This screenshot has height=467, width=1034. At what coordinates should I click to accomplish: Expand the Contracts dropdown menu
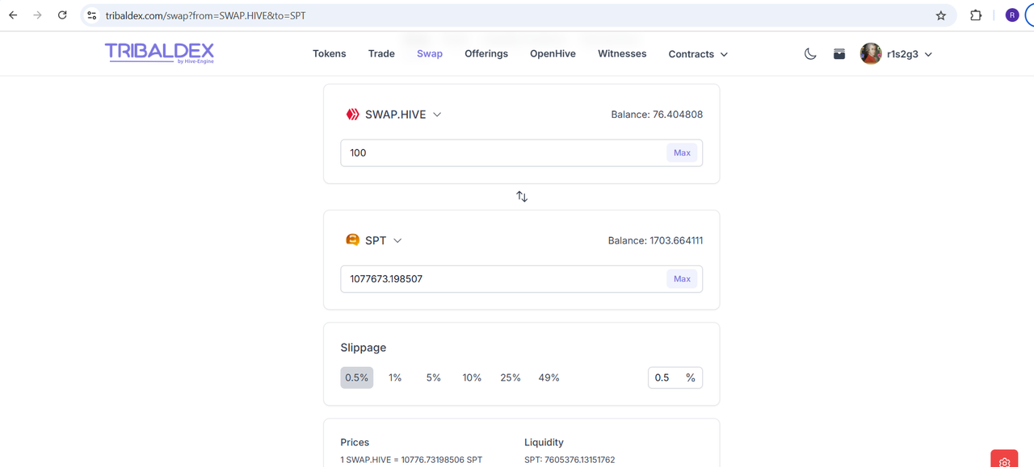(698, 54)
